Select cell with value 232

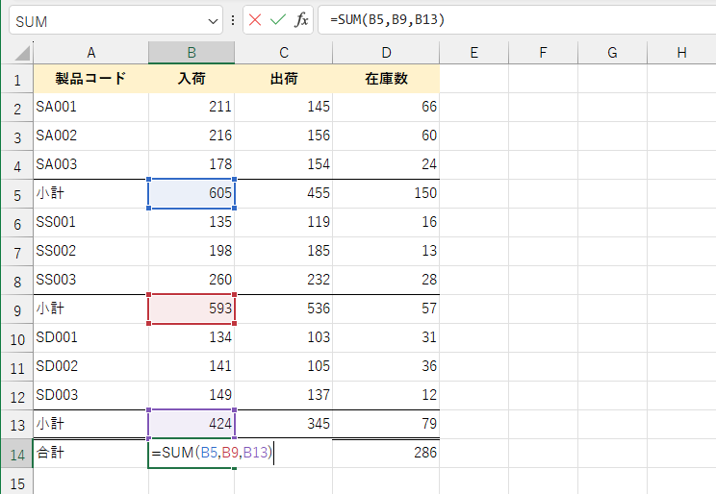point(284,280)
